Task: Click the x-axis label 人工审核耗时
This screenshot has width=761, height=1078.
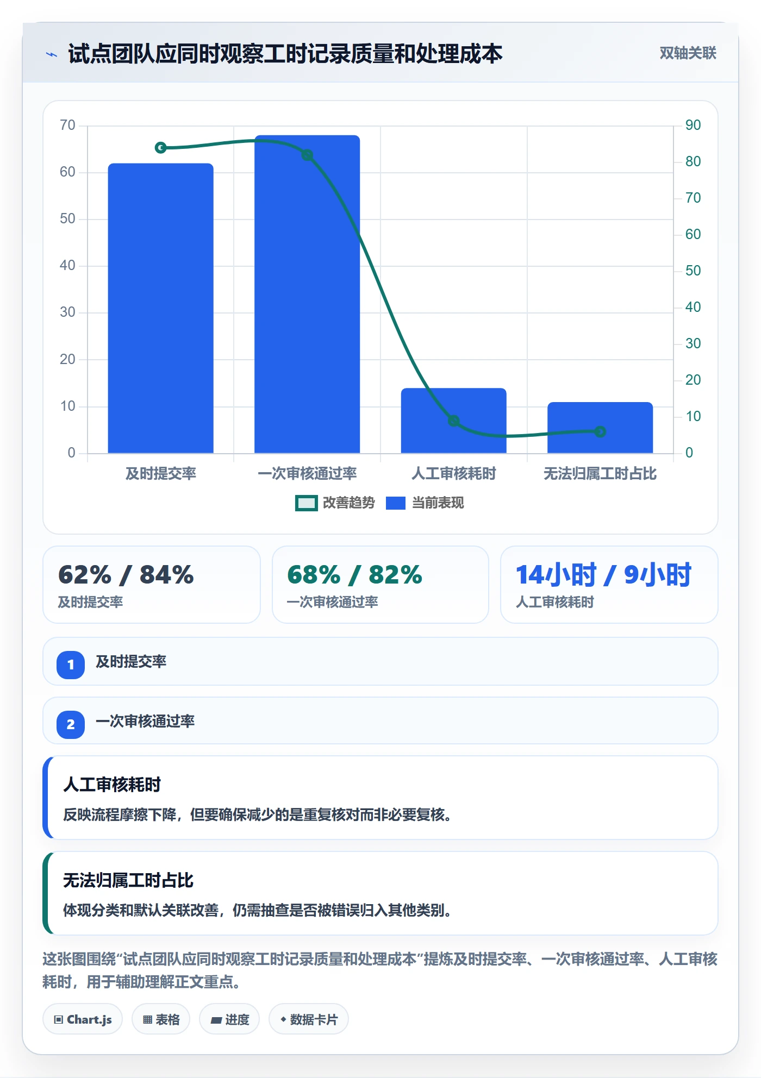Action: tap(454, 474)
